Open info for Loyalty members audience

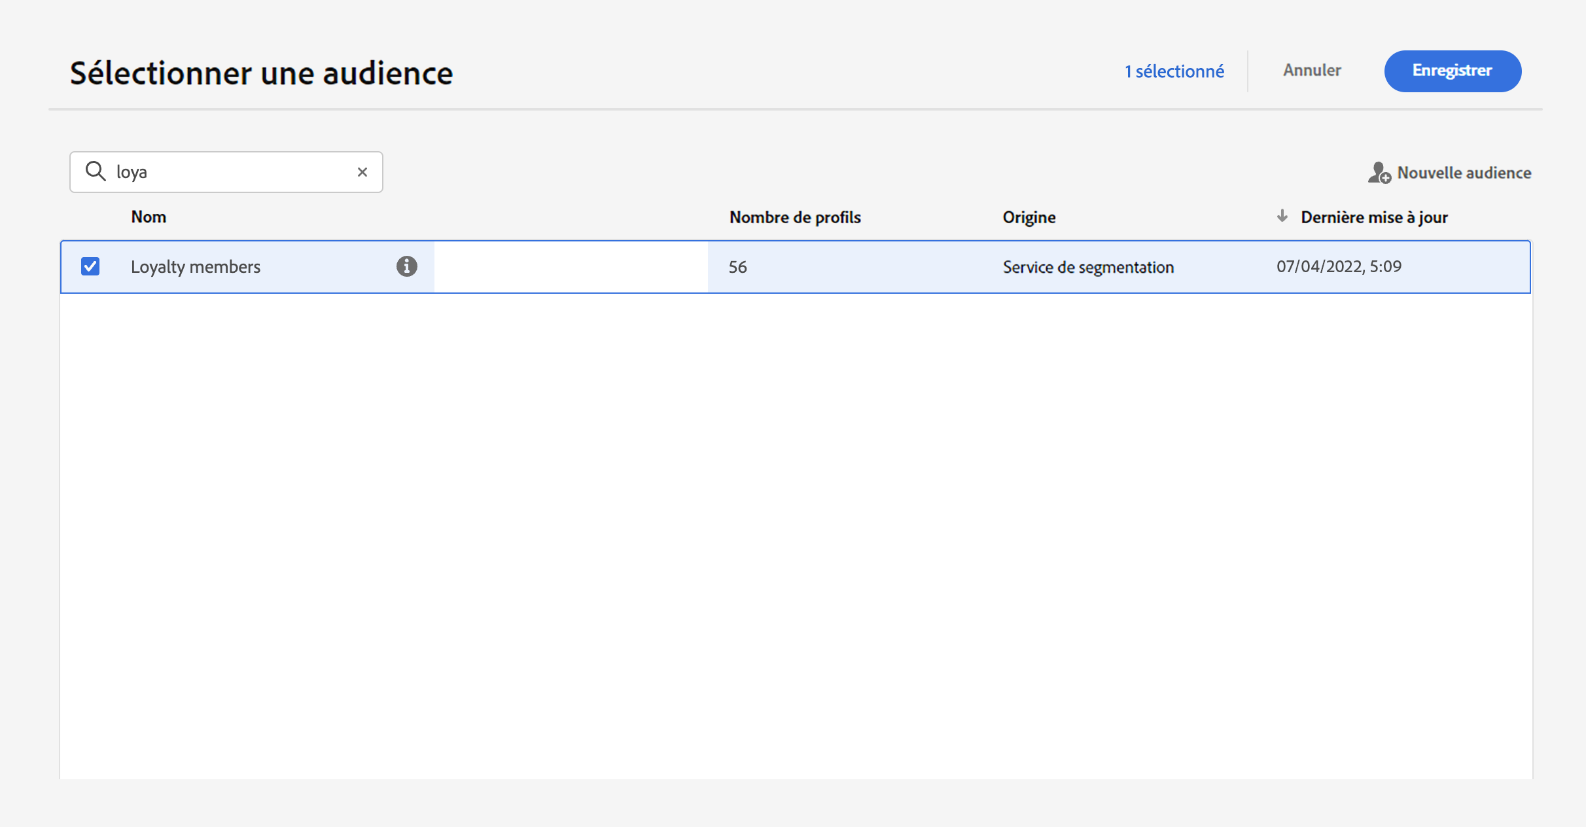(406, 266)
